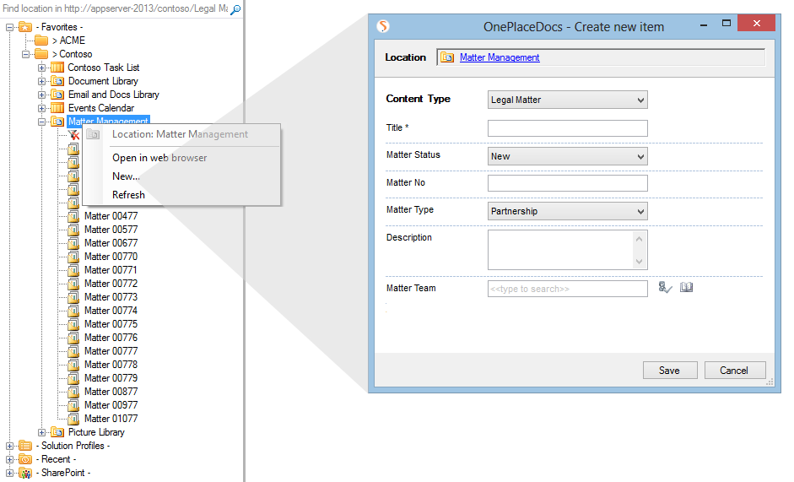Image resolution: width=794 pixels, height=482 pixels.
Task: Click the Matter 00770 folder icon
Action: [x=73, y=257]
